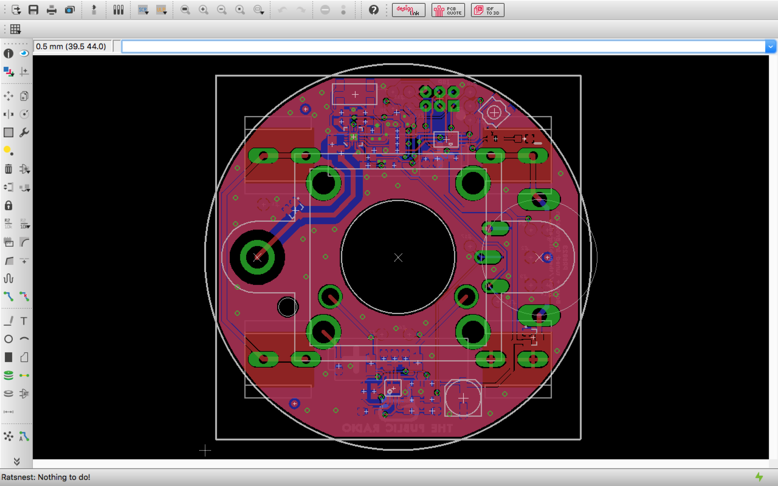
Task: Click the PCB Quote button
Action: [448, 10]
